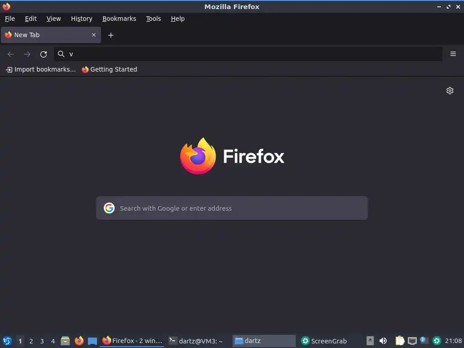The width and height of the screenshot is (464, 348).
Task: Open the File menu
Action: pyautogui.click(x=10, y=19)
